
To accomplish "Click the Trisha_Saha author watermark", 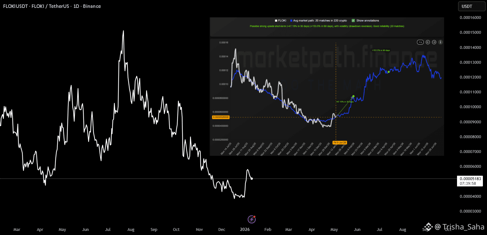I will point(454,226).
